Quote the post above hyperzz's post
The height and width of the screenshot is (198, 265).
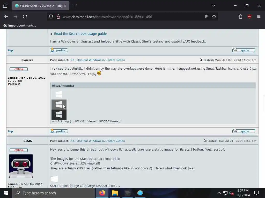click(x=244, y=50)
